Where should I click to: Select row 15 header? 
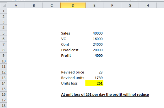pyautogui.click(x=4, y=89)
